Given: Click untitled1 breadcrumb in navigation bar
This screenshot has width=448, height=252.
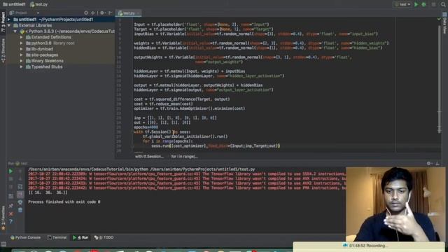Looking at the screenshot, I should pos(14,4).
